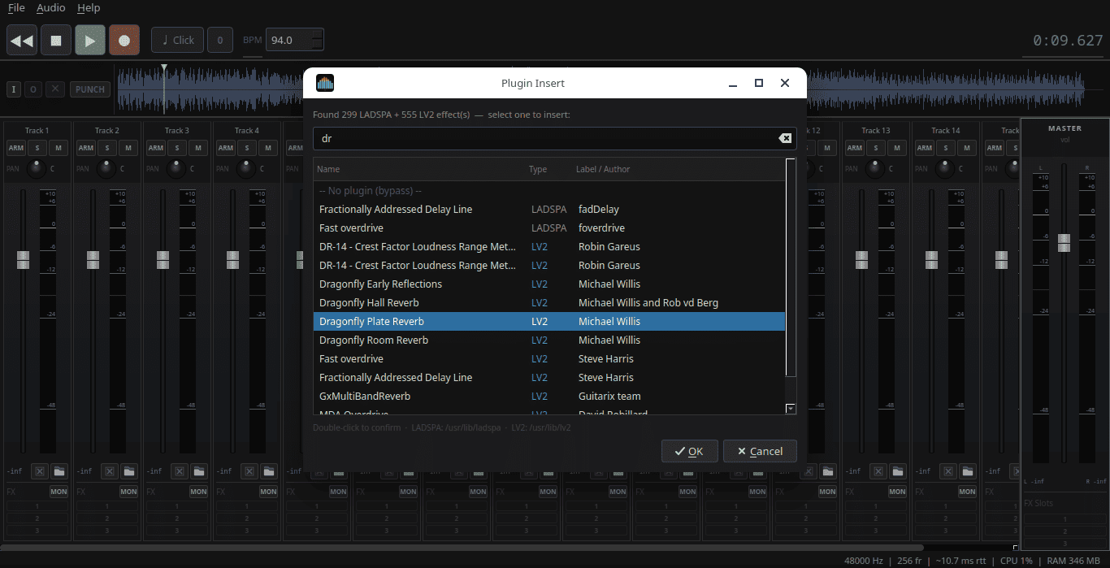
Task: Arm Track 1 for recording
Action: coord(16,148)
